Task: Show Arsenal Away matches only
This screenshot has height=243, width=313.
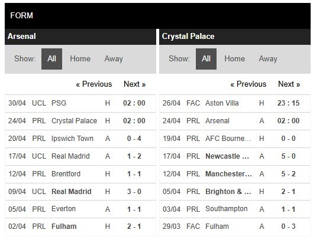Action: (x=114, y=59)
